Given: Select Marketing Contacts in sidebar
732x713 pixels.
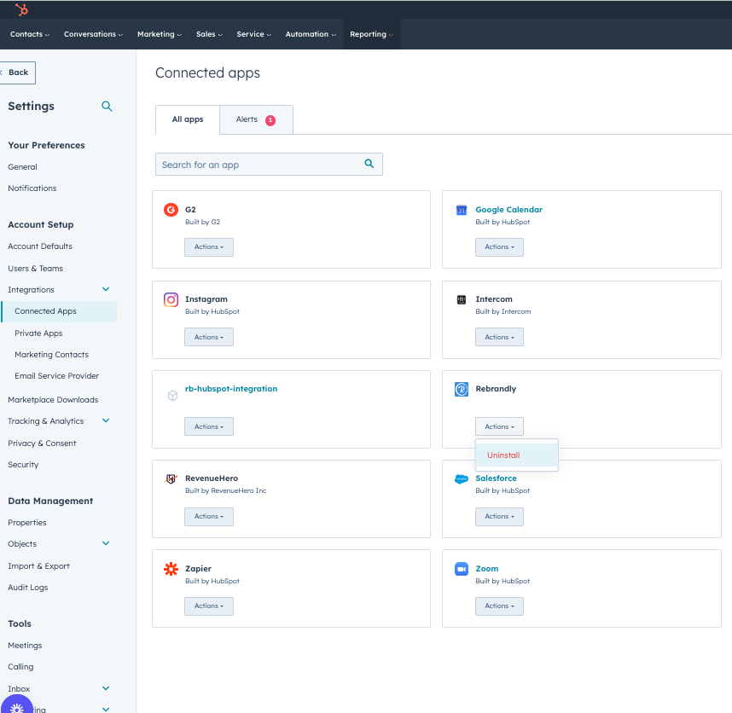Looking at the screenshot, I should [51, 355].
